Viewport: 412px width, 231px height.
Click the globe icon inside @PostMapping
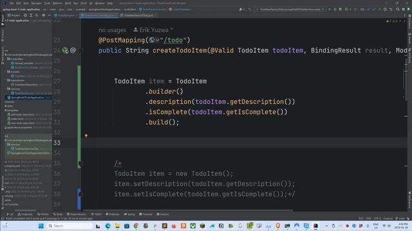click(x=152, y=40)
